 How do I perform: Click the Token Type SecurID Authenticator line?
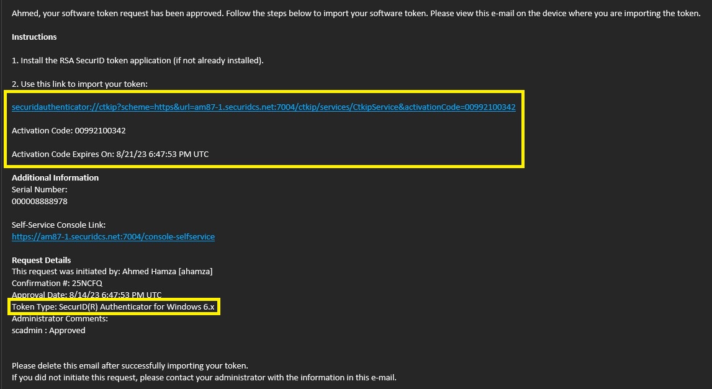(x=113, y=307)
